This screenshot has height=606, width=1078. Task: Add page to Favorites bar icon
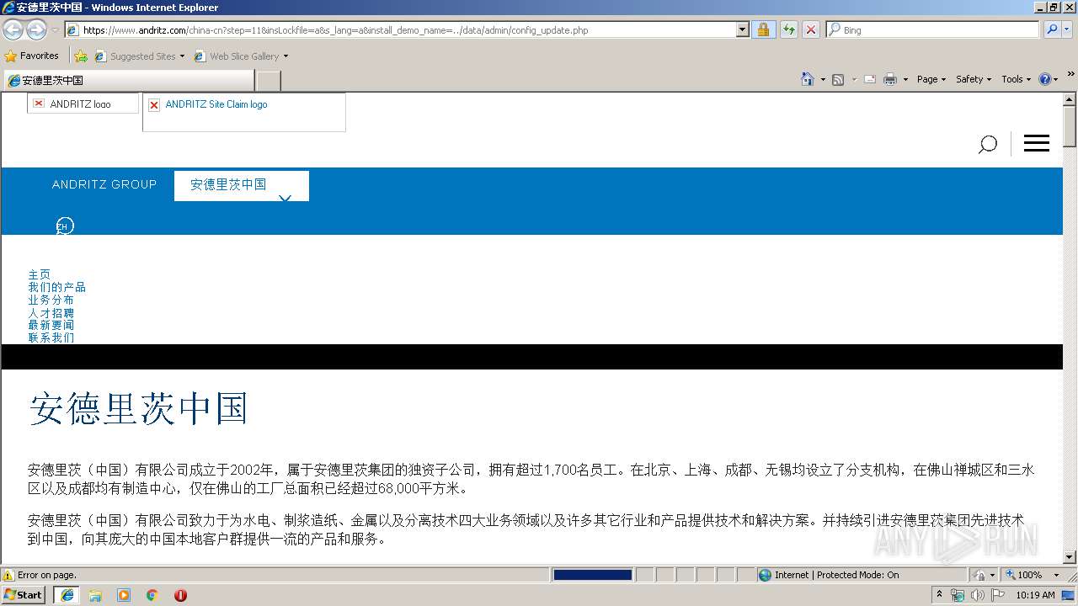coord(81,56)
